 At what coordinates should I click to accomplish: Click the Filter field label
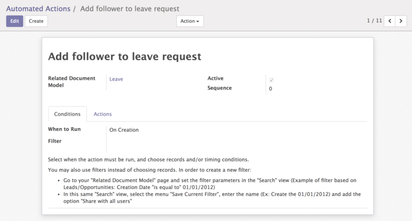55,141
